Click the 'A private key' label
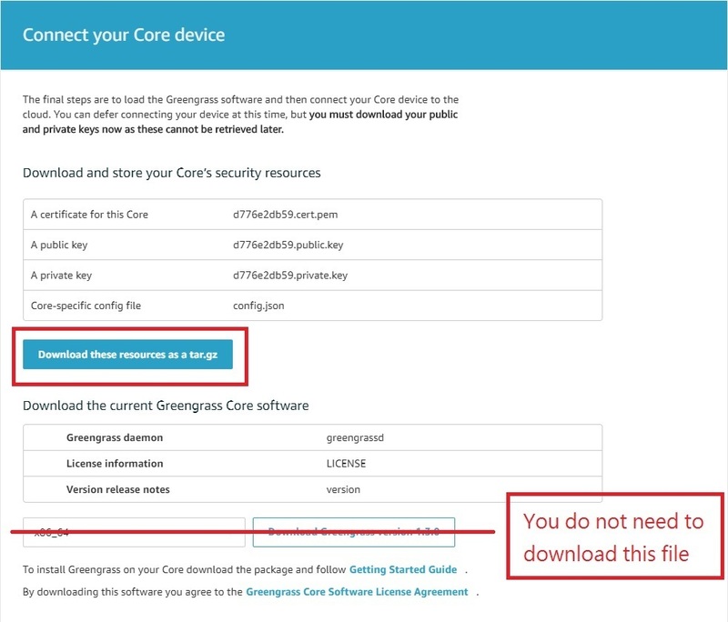This screenshot has width=728, height=622. pyautogui.click(x=61, y=275)
